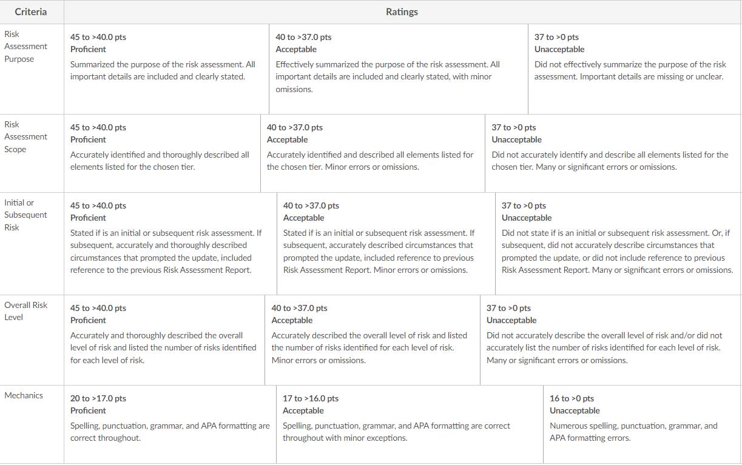Set Mechanics rating to Proficient
Image resolution: width=742 pixels, height=465 pixels.
pos(170,424)
